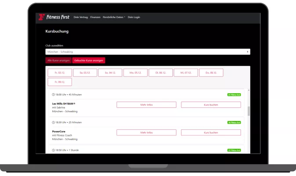This screenshot has height=176, width=296.
Task: Go to the Finanzen page
Action: point(95,17)
